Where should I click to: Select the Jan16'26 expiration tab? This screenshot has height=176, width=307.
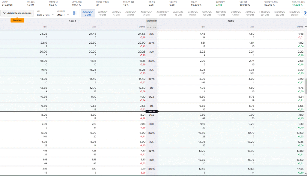(x=250, y=13)
